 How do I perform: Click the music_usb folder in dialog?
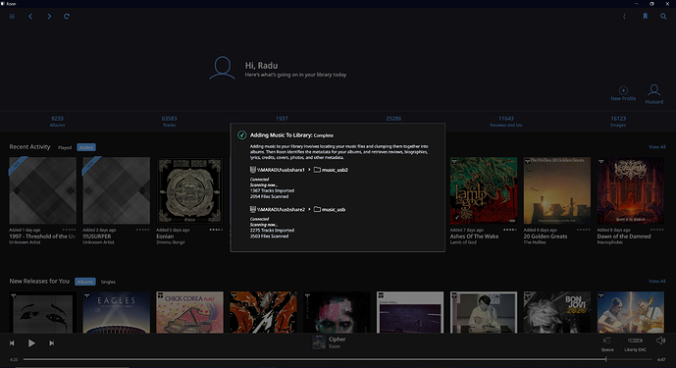coord(330,210)
